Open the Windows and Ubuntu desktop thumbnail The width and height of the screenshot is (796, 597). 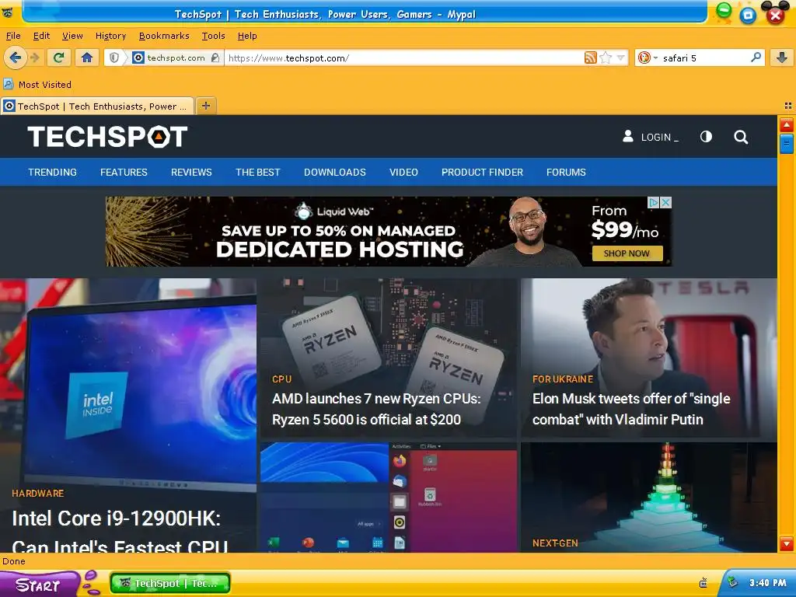[389, 497]
